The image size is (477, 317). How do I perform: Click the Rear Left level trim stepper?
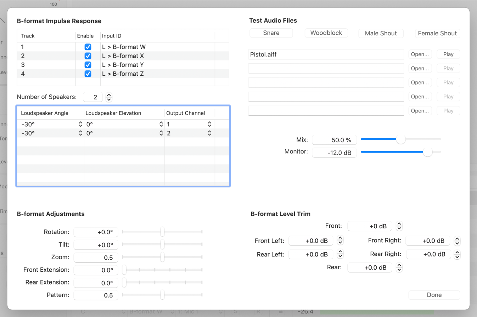click(x=340, y=254)
